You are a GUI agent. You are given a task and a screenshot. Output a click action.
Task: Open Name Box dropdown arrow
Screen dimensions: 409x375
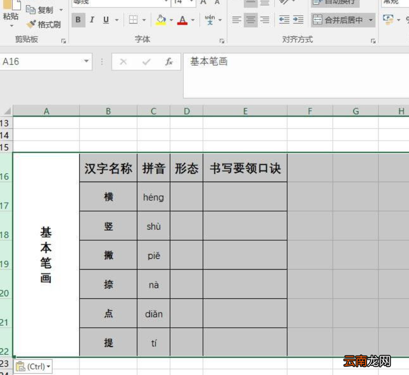point(86,62)
